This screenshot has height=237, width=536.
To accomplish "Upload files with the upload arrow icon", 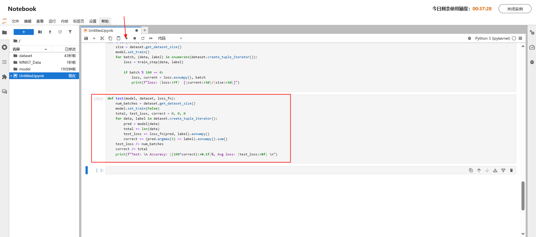I will (x=50, y=32).
